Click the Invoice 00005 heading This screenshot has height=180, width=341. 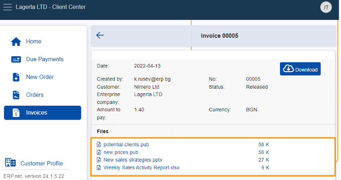click(x=220, y=36)
